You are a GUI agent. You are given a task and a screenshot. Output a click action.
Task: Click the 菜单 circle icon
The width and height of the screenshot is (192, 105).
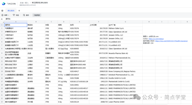pos(2,15)
